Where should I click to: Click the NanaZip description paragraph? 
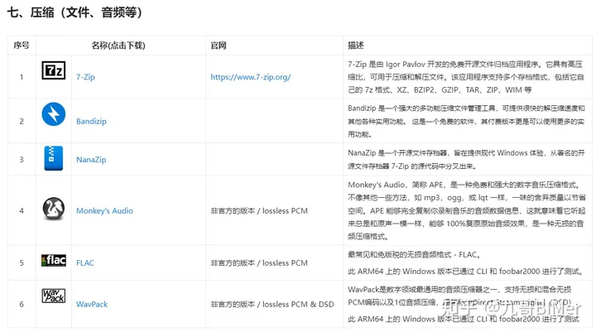[466, 159]
